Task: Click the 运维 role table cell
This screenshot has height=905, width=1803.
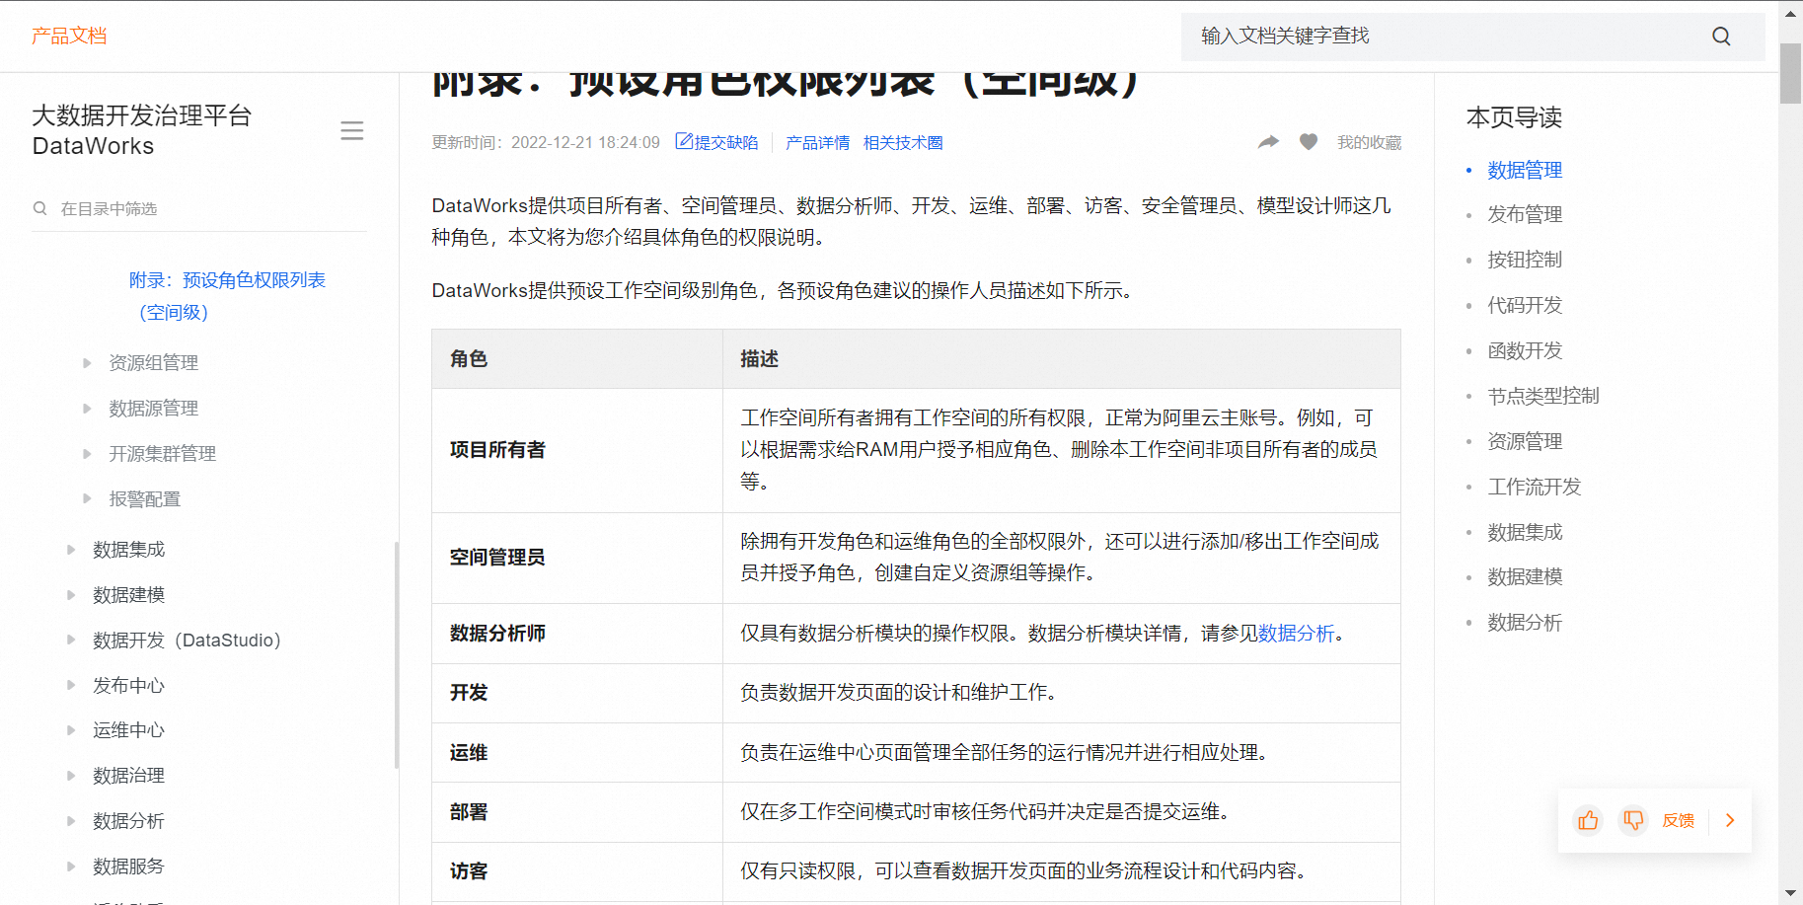Action: pyautogui.click(x=577, y=753)
